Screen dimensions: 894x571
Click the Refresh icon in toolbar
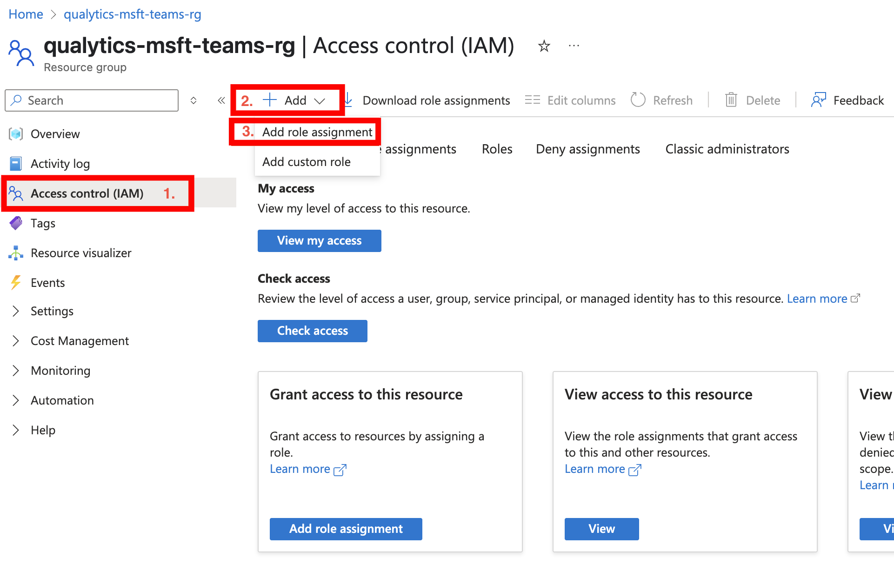(x=638, y=100)
